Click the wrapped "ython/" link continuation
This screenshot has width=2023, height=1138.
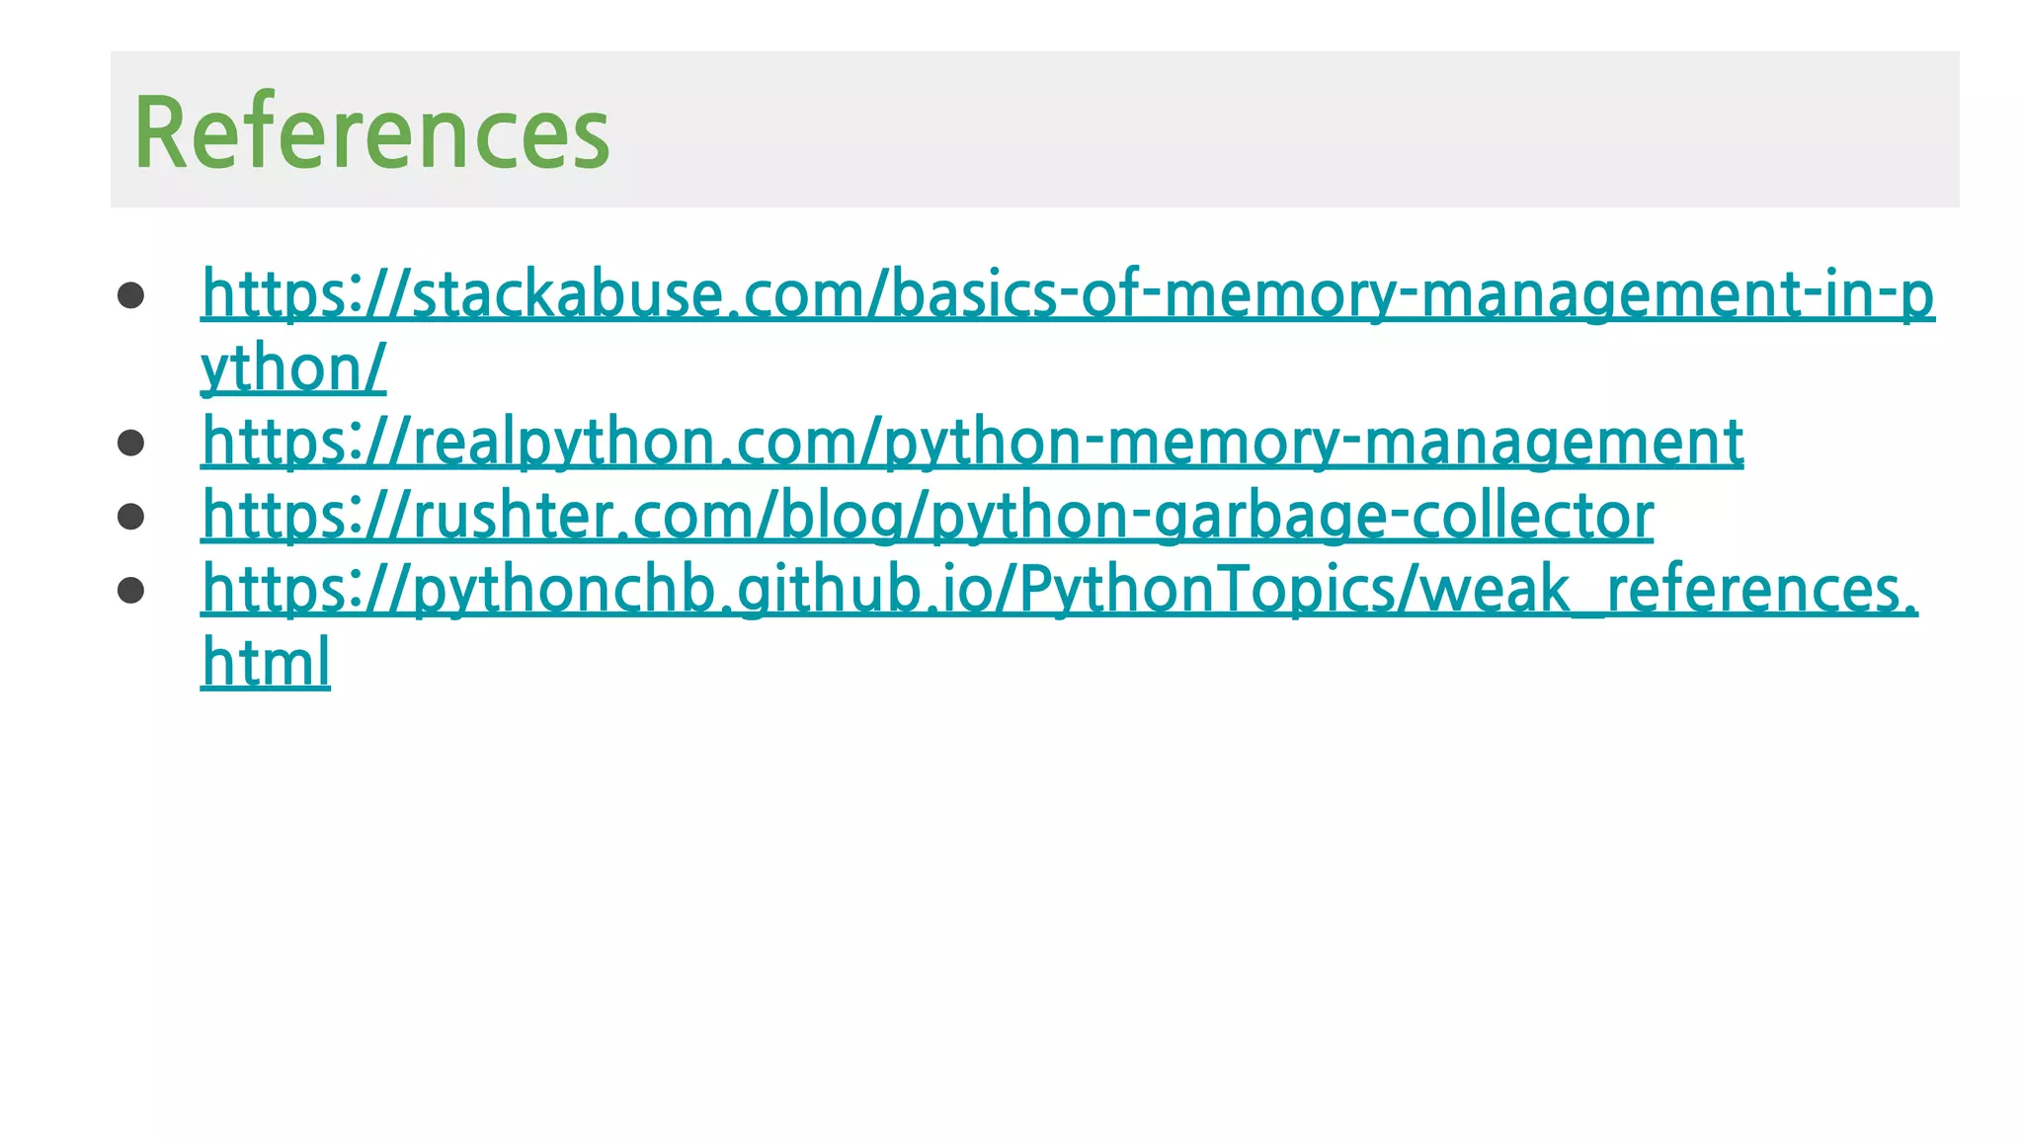click(x=293, y=368)
